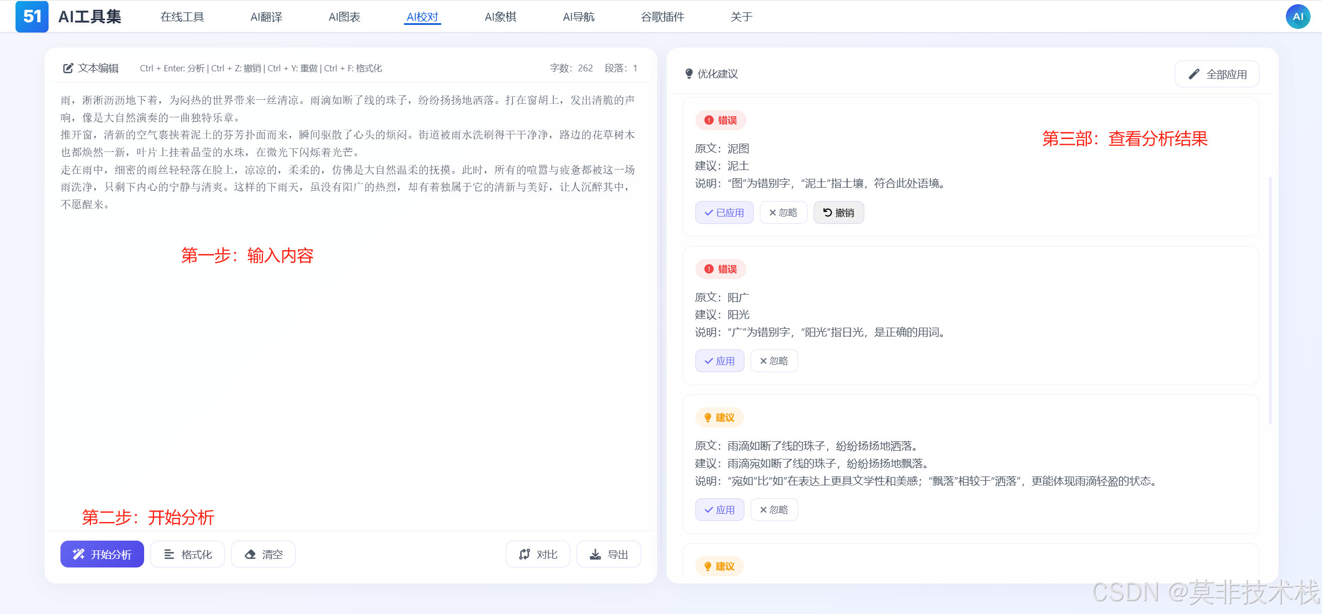
Task: Apply the 阳广 to 阳光 correction
Action: [x=719, y=361]
